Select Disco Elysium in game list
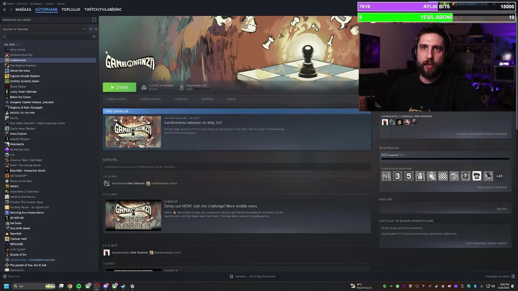Viewport: 518px width, 291px height. 18,134
